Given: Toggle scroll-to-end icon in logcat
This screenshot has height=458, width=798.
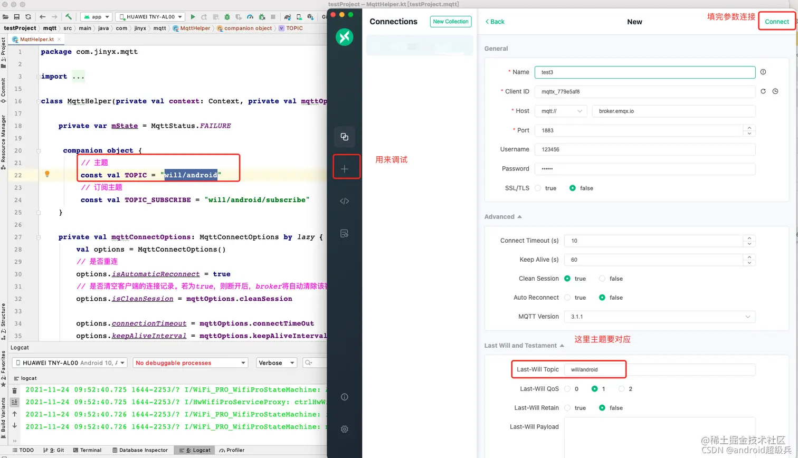Looking at the screenshot, I should coord(15,402).
